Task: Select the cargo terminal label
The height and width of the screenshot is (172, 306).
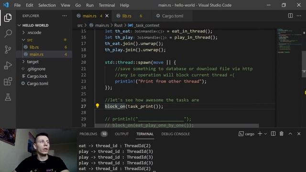Action: pyautogui.click(x=247, y=134)
